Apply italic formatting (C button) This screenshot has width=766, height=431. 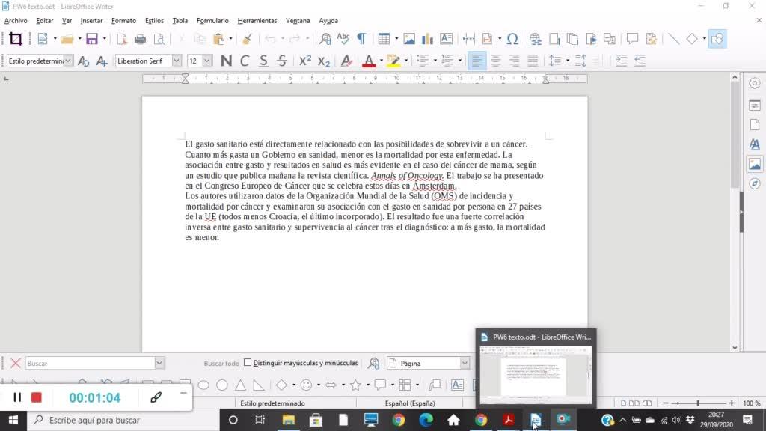245,61
